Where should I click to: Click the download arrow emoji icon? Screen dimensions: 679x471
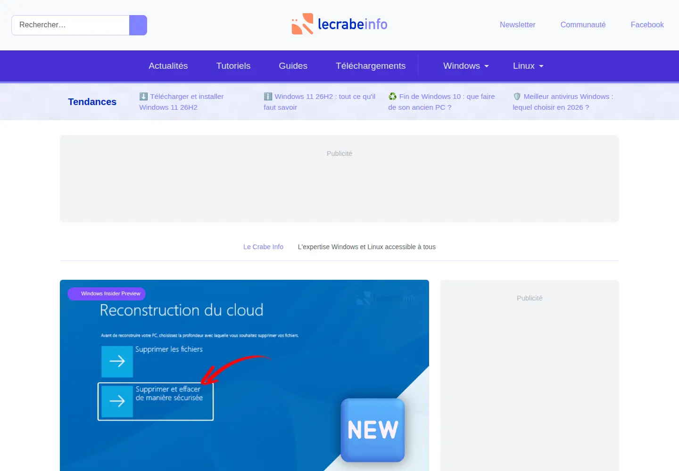click(x=143, y=97)
